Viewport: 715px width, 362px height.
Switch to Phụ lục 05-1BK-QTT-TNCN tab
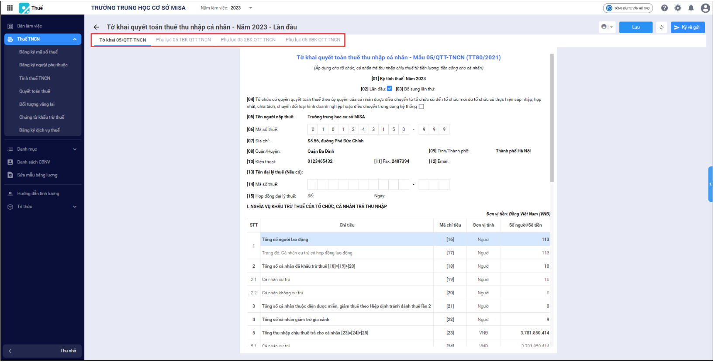click(183, 40)
